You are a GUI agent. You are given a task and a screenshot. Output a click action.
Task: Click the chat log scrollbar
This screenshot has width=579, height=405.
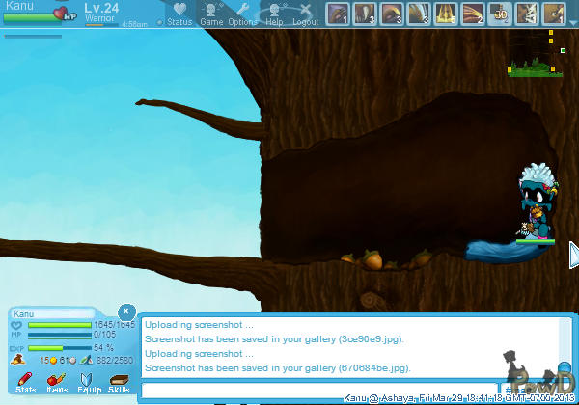tap(565, 347)
